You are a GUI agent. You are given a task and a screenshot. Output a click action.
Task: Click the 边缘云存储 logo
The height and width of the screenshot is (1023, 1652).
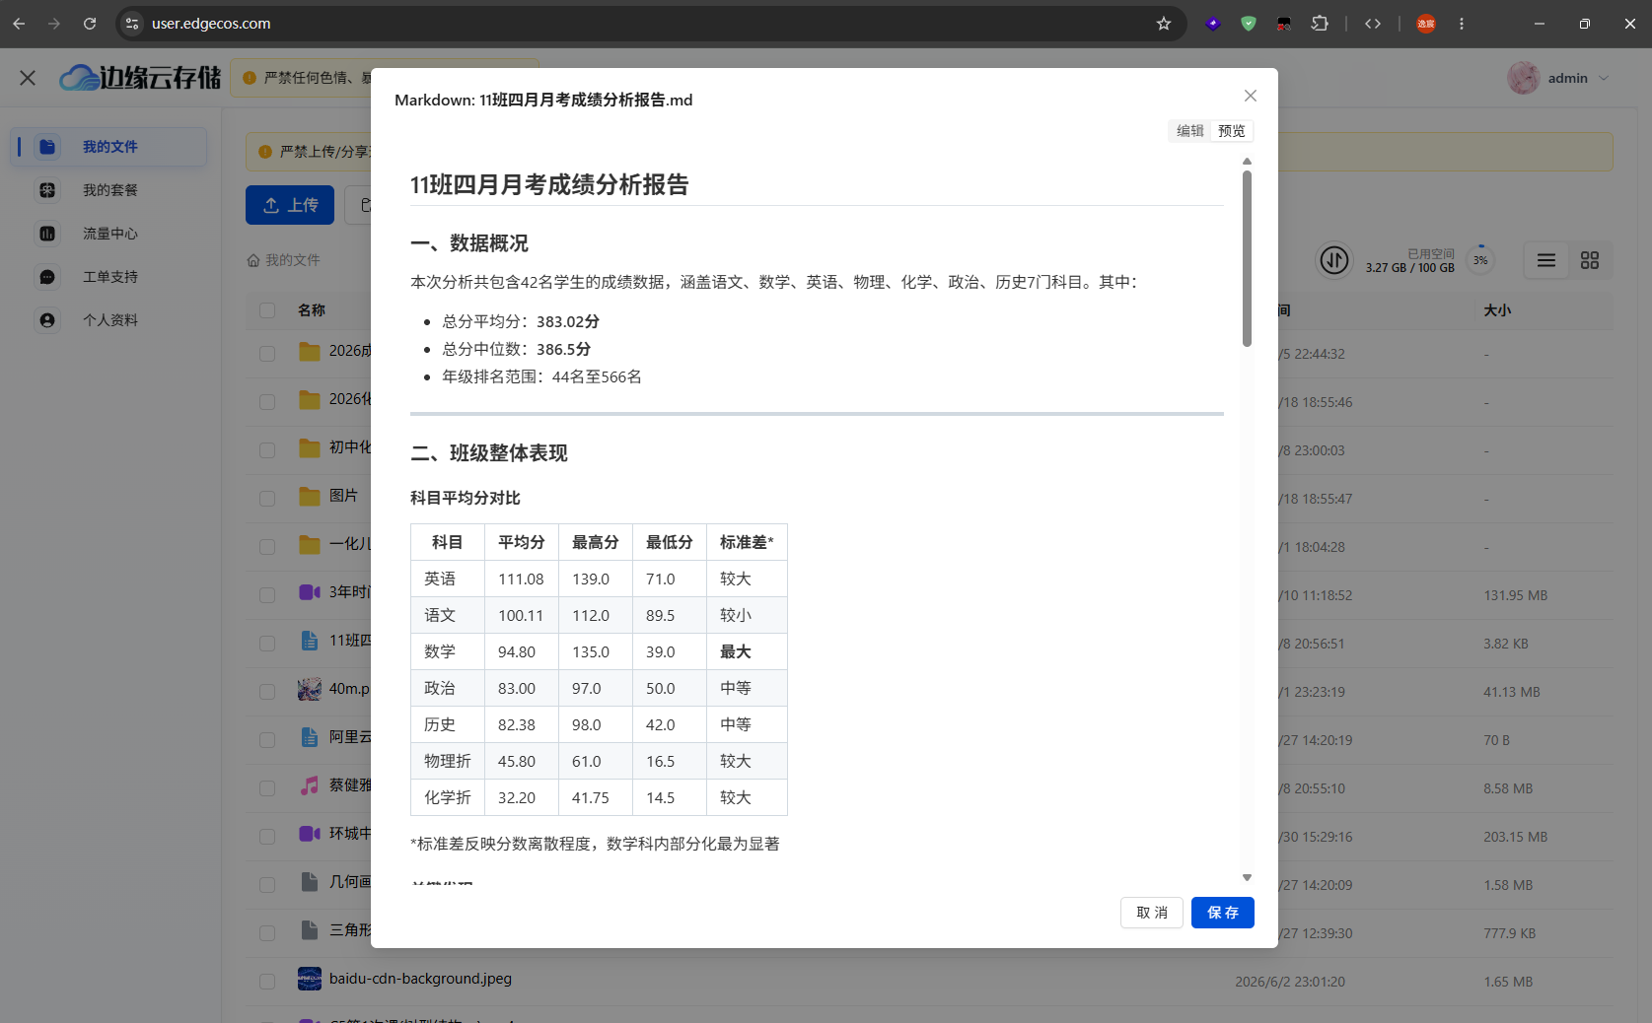140,77
